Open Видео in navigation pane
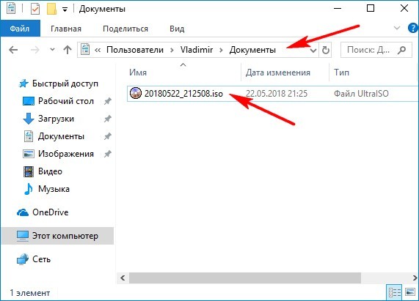Image resolution: width=419 pixels, height=301 pixels. pyautogui.click(x=50, y=171)
